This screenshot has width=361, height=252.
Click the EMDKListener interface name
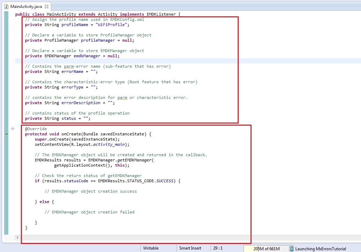click(x=161, y=14)
